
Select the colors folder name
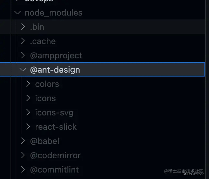tap(47, 84)
